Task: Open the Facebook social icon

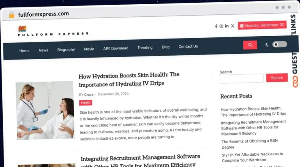Action: pyautogui.click(x=216, y=26)
